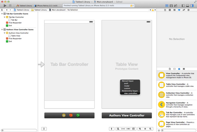Select Exit under Tab Bar Controller
Image resolution: width=197 pixels, height=132 pixels.
point(9,25)
